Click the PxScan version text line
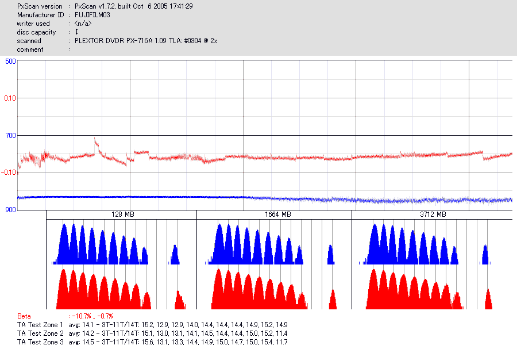The height and width of the screenshot is (349, 517). 105,6
